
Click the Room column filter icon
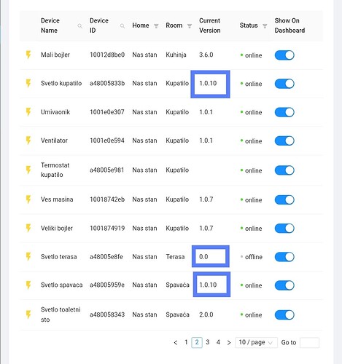pos(190,25)
